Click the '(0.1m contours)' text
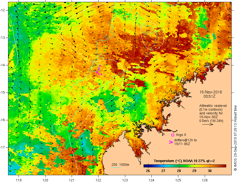The image size is (237, 183). 211,110
